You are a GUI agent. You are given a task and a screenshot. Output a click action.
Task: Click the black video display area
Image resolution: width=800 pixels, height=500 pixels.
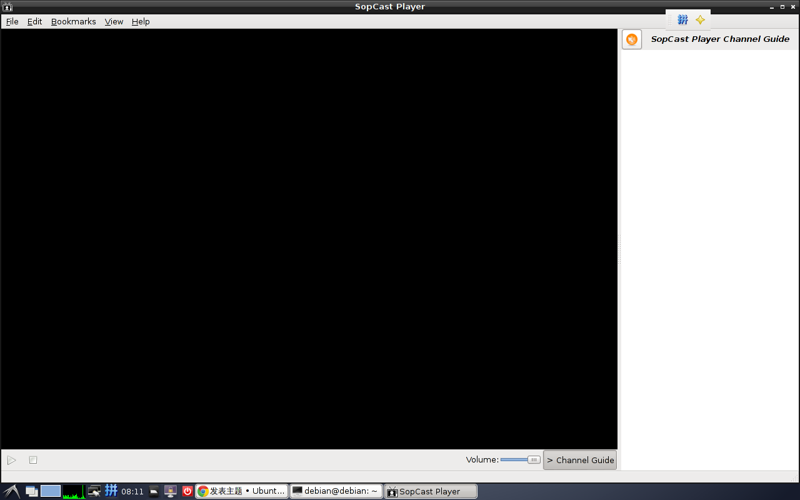[x=309, y=239]
